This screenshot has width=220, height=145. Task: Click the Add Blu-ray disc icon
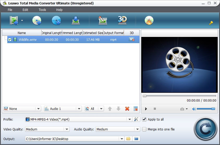[56, 21]
